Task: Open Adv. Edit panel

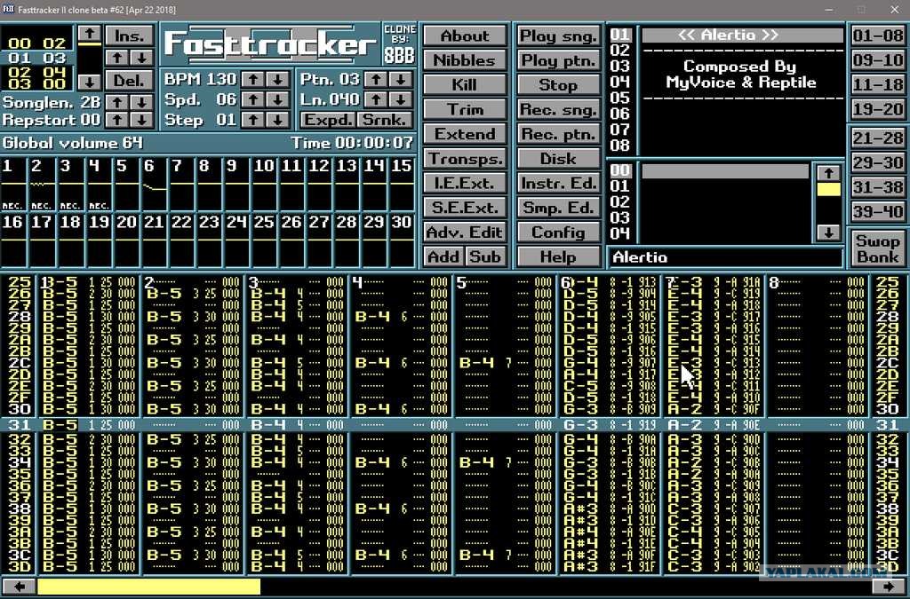Action: [465, 233]
